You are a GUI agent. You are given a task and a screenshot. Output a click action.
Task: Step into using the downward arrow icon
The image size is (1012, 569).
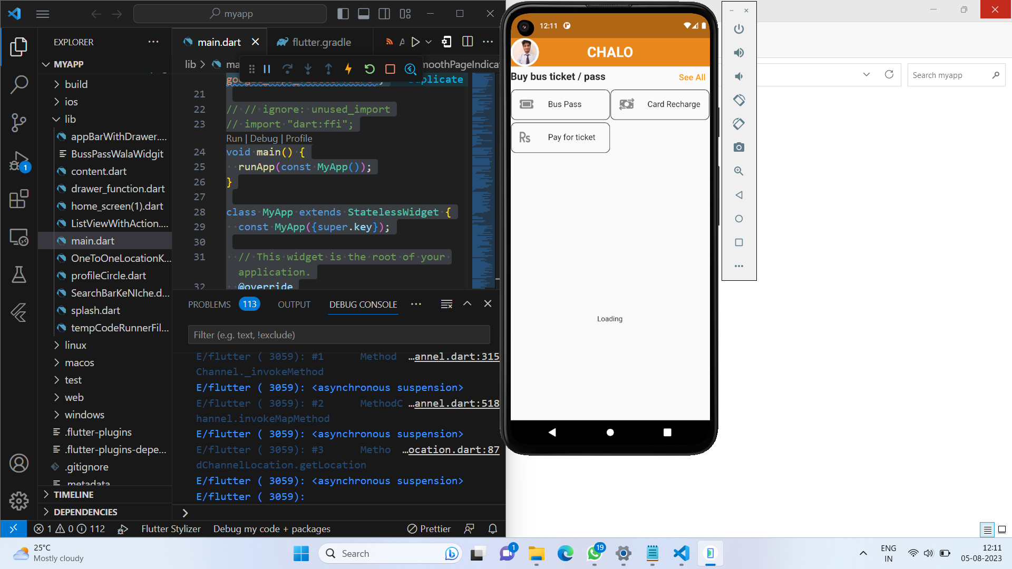pos(308,68)
